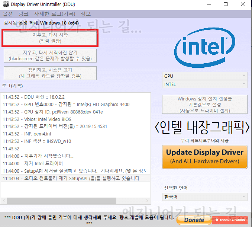Click the Update Display Driver banner

click(x=204, y=157)
